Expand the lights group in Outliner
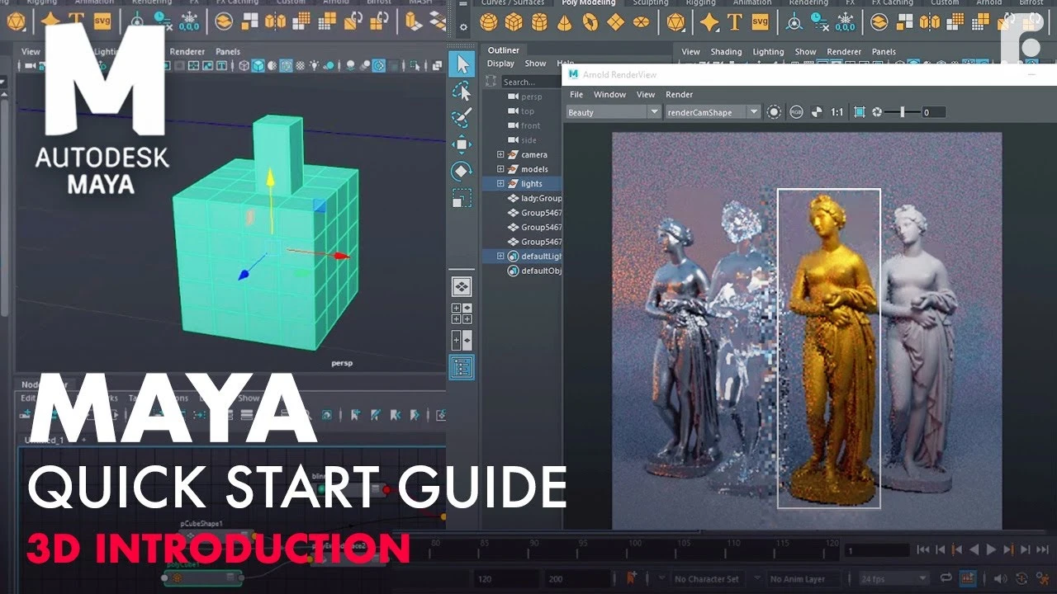 (x=500, y=184)
